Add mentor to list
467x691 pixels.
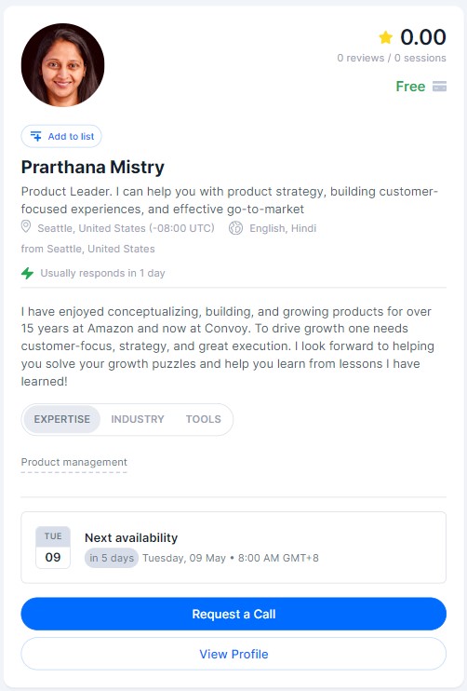pos(61,136)
